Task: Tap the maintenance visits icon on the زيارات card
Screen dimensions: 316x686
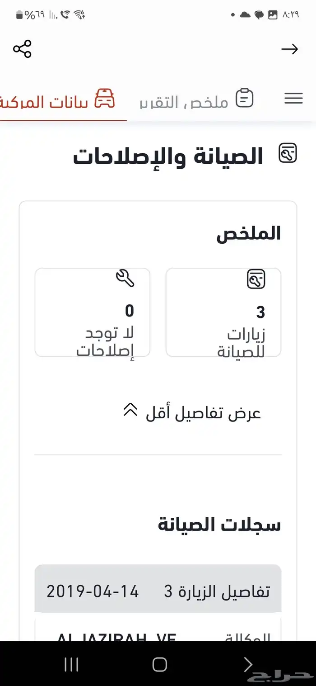Action: [256, 279]
